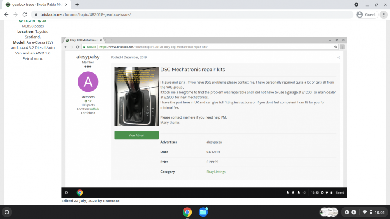Click the purple A avatar
Viewport: 390px width, 219px height.
tap(88, 82)
